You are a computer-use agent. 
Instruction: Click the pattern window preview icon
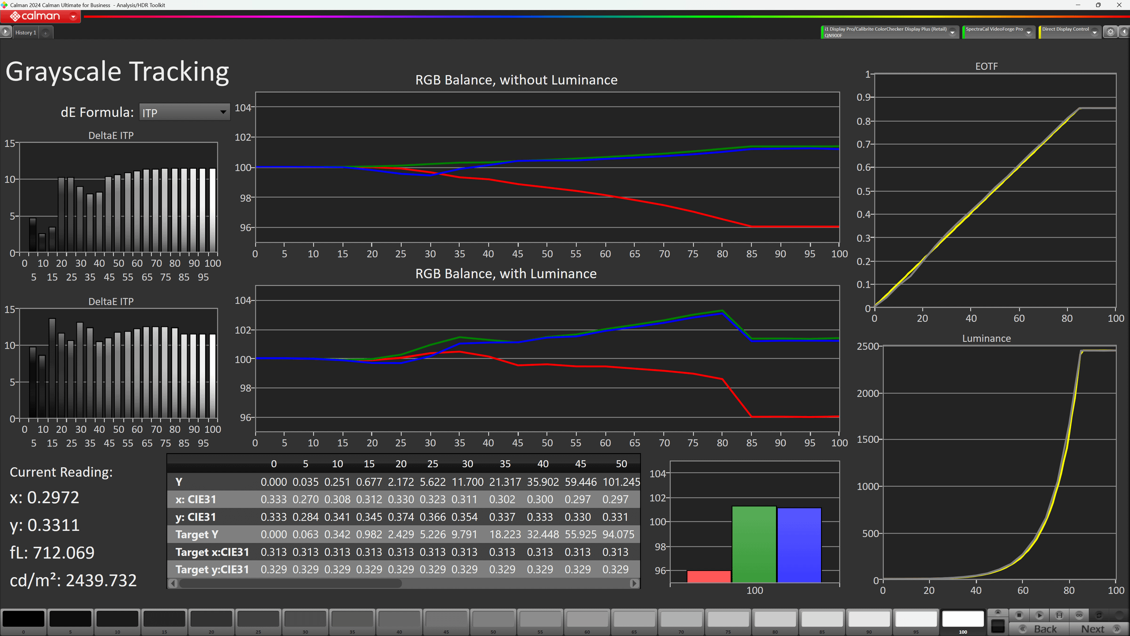point(998,626)
